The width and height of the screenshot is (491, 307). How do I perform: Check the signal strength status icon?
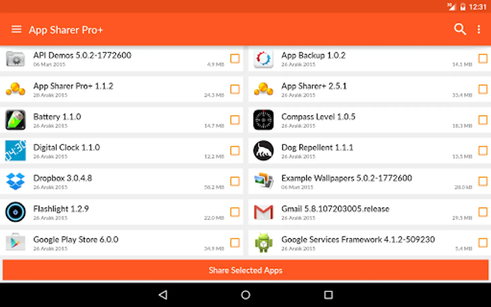tap(451, 7)
